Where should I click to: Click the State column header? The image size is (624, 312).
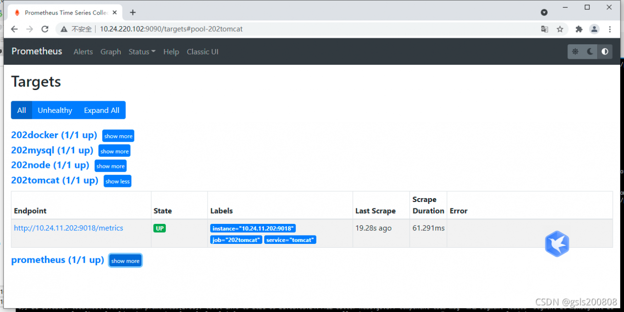163,211
